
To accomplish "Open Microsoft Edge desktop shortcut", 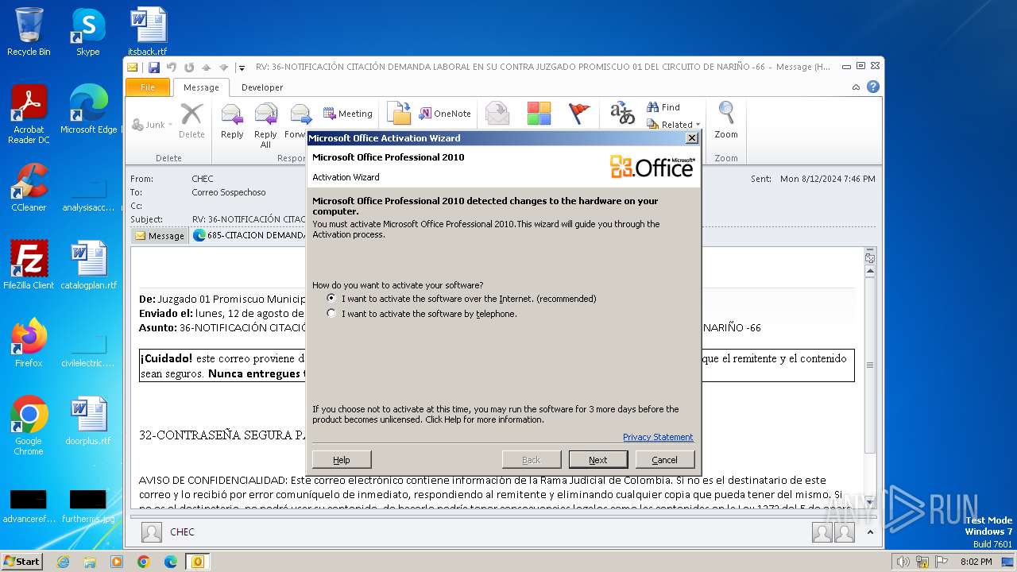I will click(x=88, y=110).
